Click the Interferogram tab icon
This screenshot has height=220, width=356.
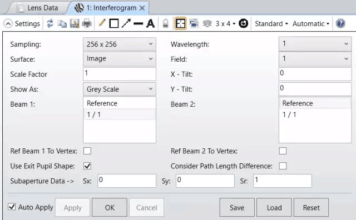point(79,8)
